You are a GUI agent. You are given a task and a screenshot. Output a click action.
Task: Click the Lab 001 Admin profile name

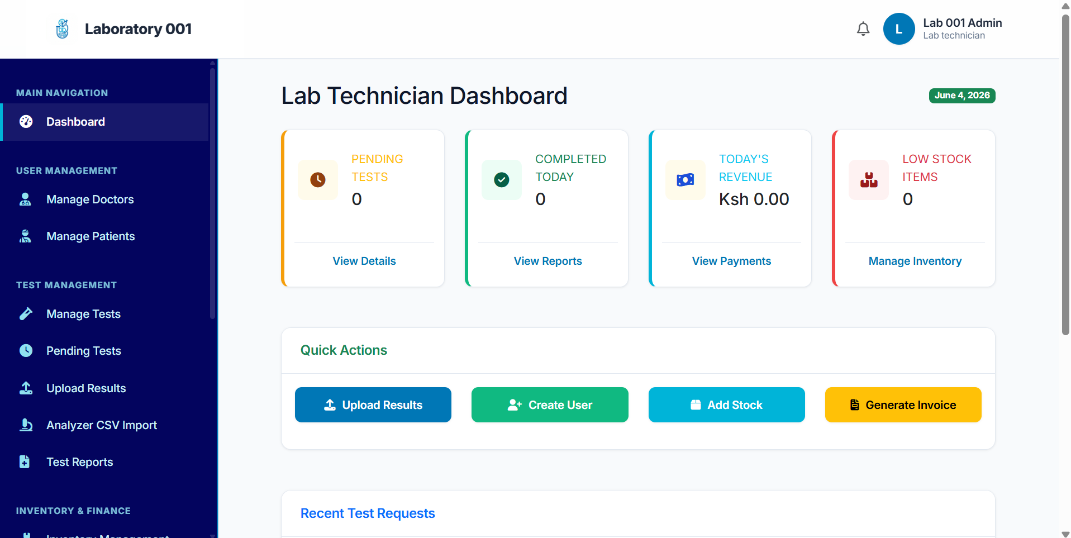[x=963, y=23]
